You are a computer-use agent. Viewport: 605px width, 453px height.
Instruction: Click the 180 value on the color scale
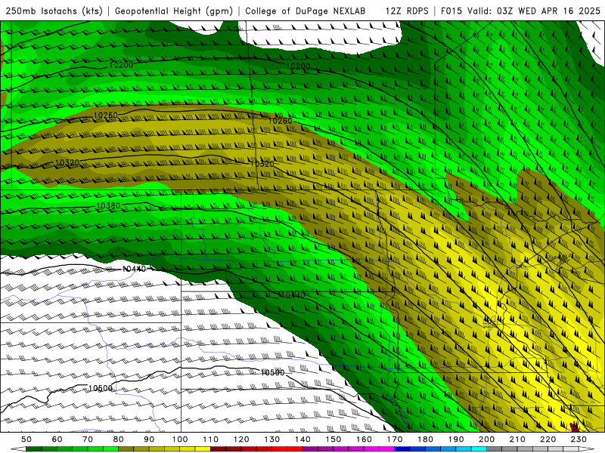[426, 439]
